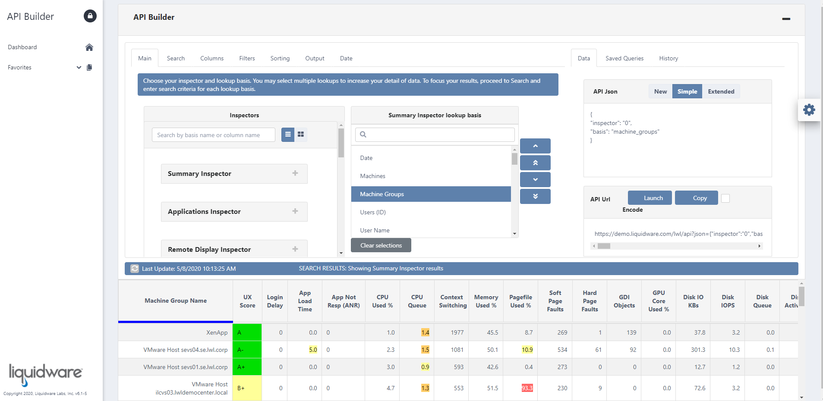This screenshot has width=823, height=401.
Task: Select Machines in lookup basis list
Action: tap(431, 176)
